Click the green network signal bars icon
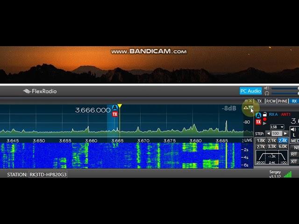 click(x=288, y=175)
